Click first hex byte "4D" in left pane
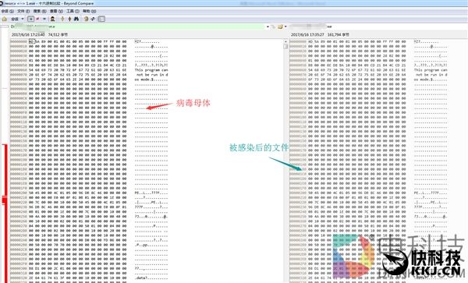This screenshot has width=468, height=283. point(31,42)
